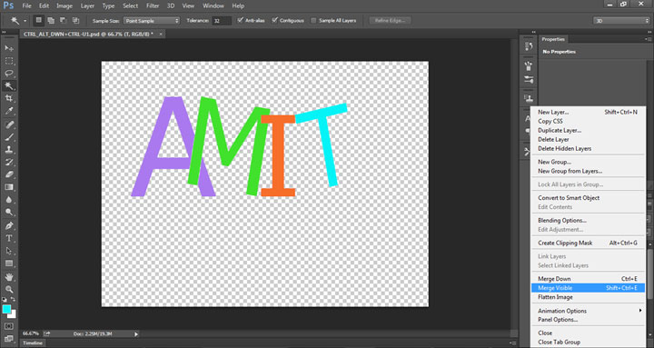Click the Tolerance value field

click(x=222, y=21)
